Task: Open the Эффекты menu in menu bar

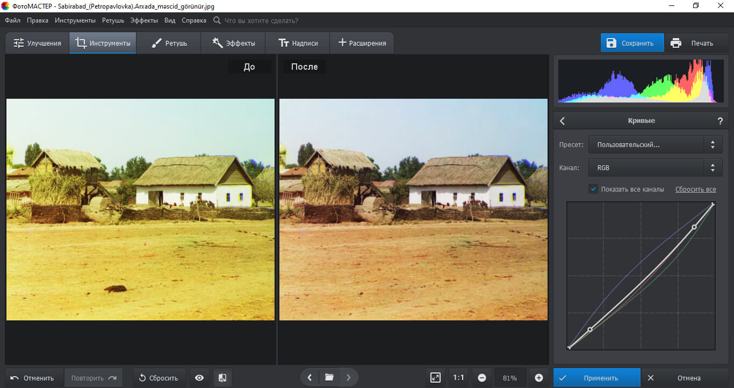Action: 144,20
